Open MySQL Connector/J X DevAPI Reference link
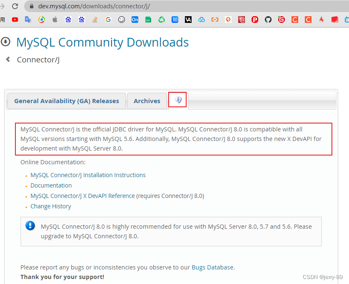 pos(82,196)
